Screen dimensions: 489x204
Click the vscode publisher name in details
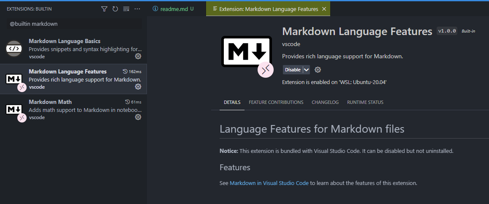[x=291, y=44]
